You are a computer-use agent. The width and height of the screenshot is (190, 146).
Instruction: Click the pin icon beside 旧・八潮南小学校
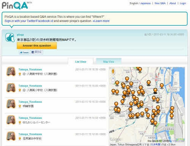click(x=20, y=90)
